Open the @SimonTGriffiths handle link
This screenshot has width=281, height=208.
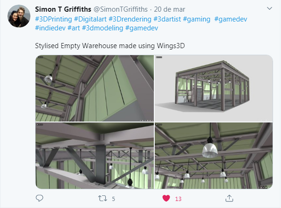[121, 9]
